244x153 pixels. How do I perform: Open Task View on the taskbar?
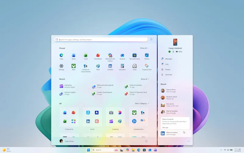tap(122, 150)
